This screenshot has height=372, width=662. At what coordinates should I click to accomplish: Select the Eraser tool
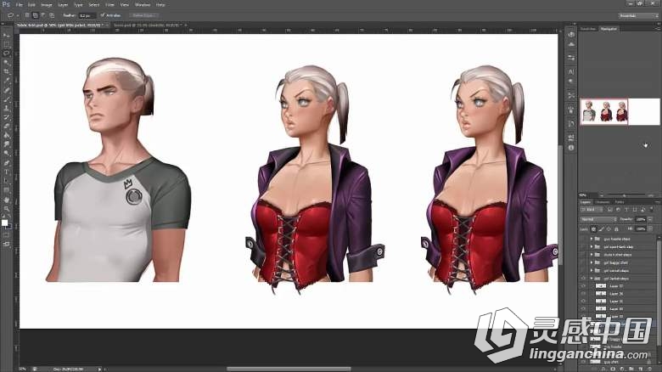pyautogui.click(x=6, y=126)
